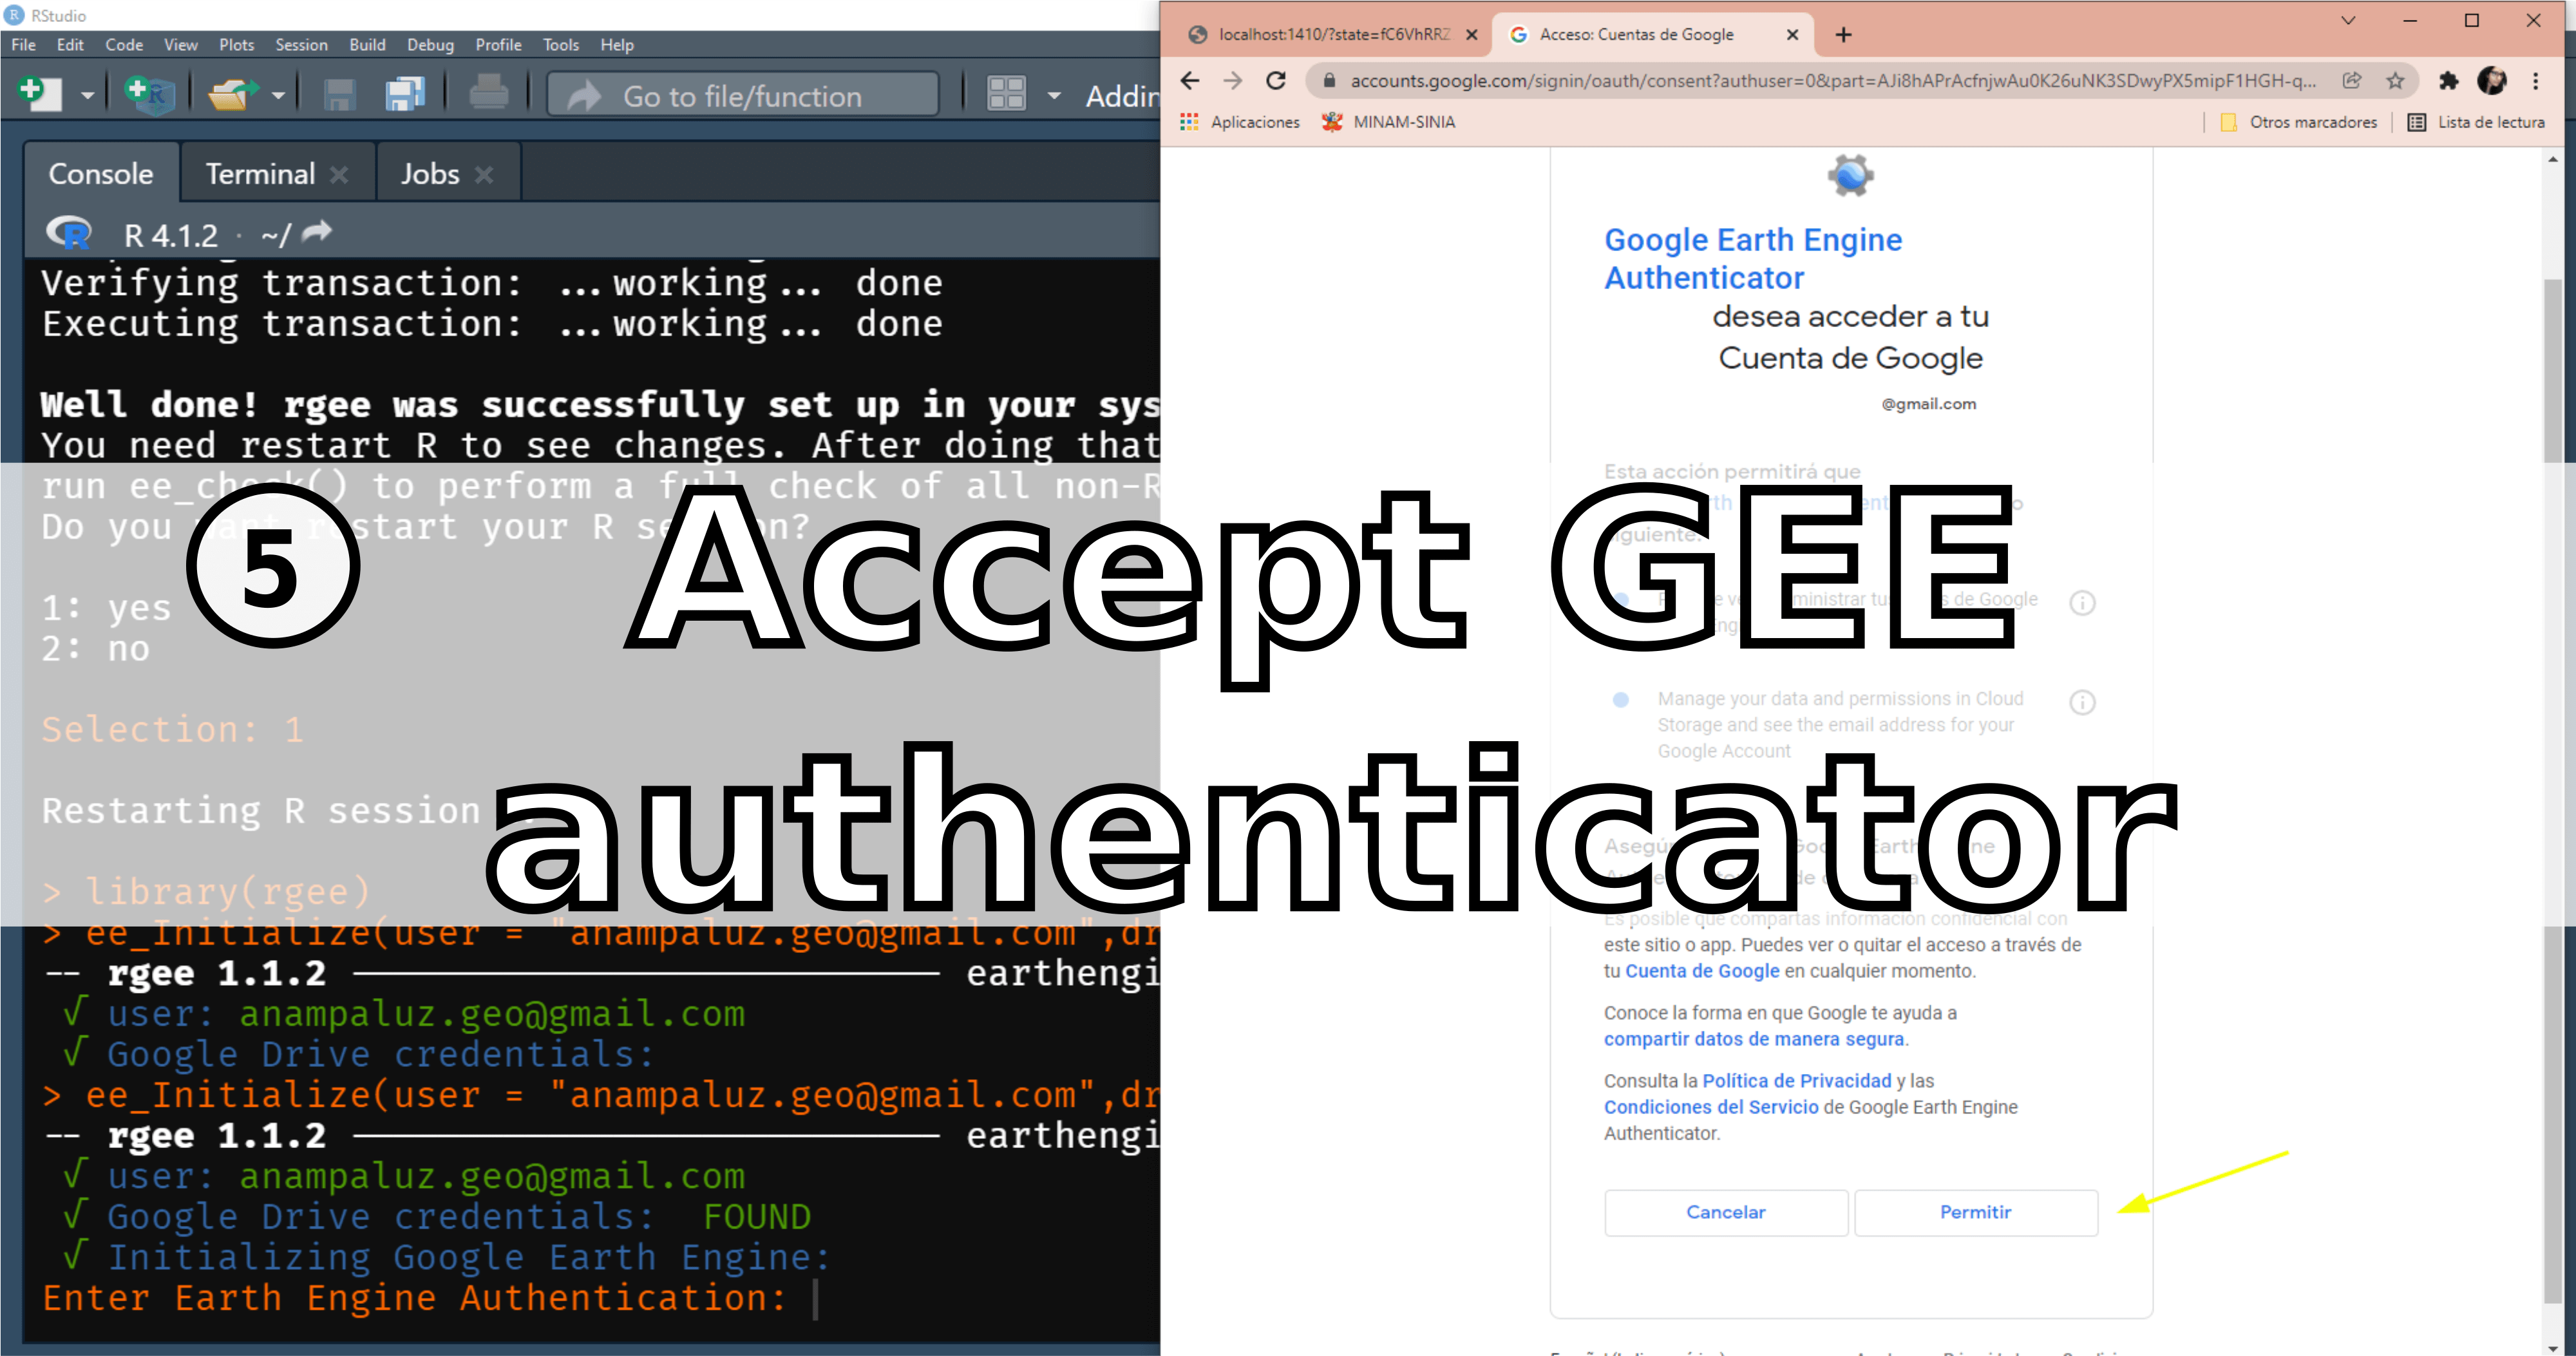Click the Chrome profile avatar
The image size is (2576, 1356).
(x=2492, y=81)
